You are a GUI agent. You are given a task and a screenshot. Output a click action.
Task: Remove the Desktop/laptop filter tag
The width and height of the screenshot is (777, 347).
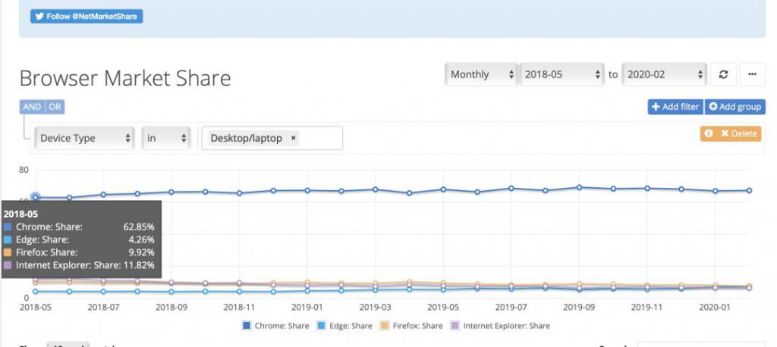point(293,138)
